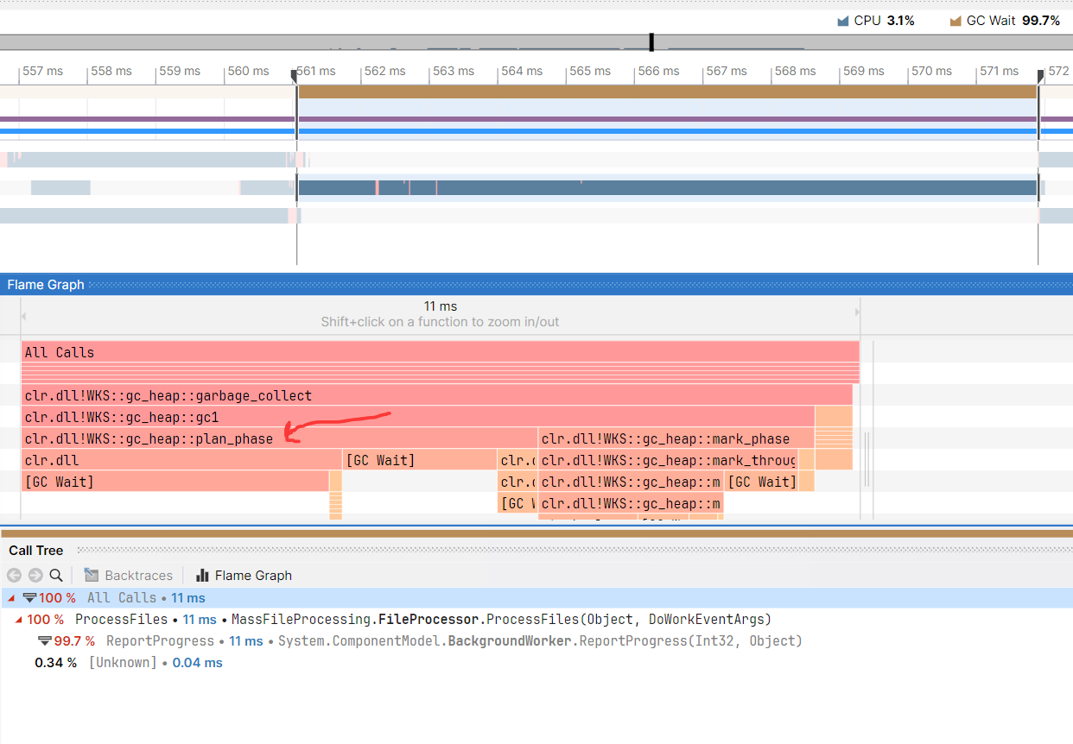Click the Backtraces icon in Call Tree toolbar
The height and width of the screenshot is (744, 1073).
click(x=91, y=576)
